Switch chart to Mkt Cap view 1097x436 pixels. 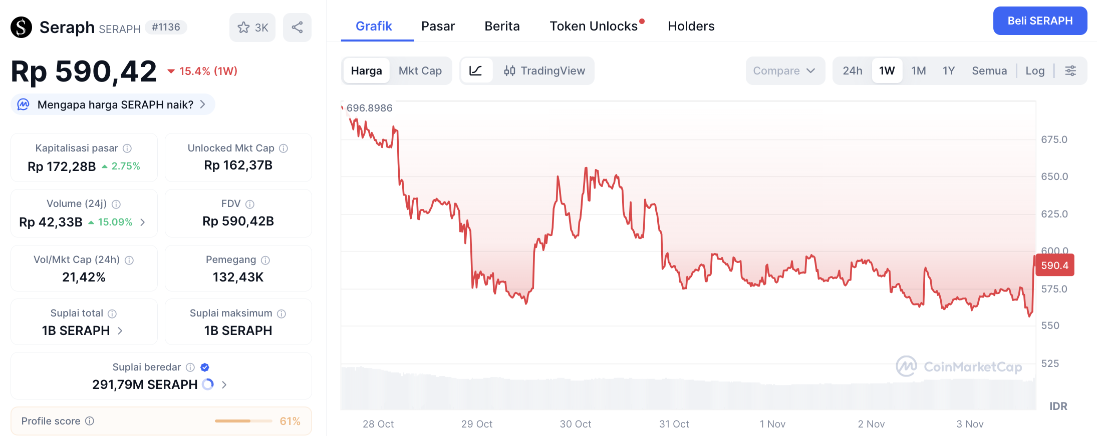pos(420,70)
